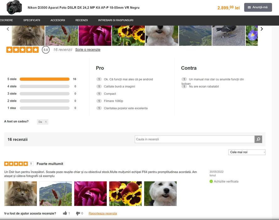Viewport: 279px width, 220px height.
Task: Click the review date 30/05/2022
Action: (x=217, y=172)
